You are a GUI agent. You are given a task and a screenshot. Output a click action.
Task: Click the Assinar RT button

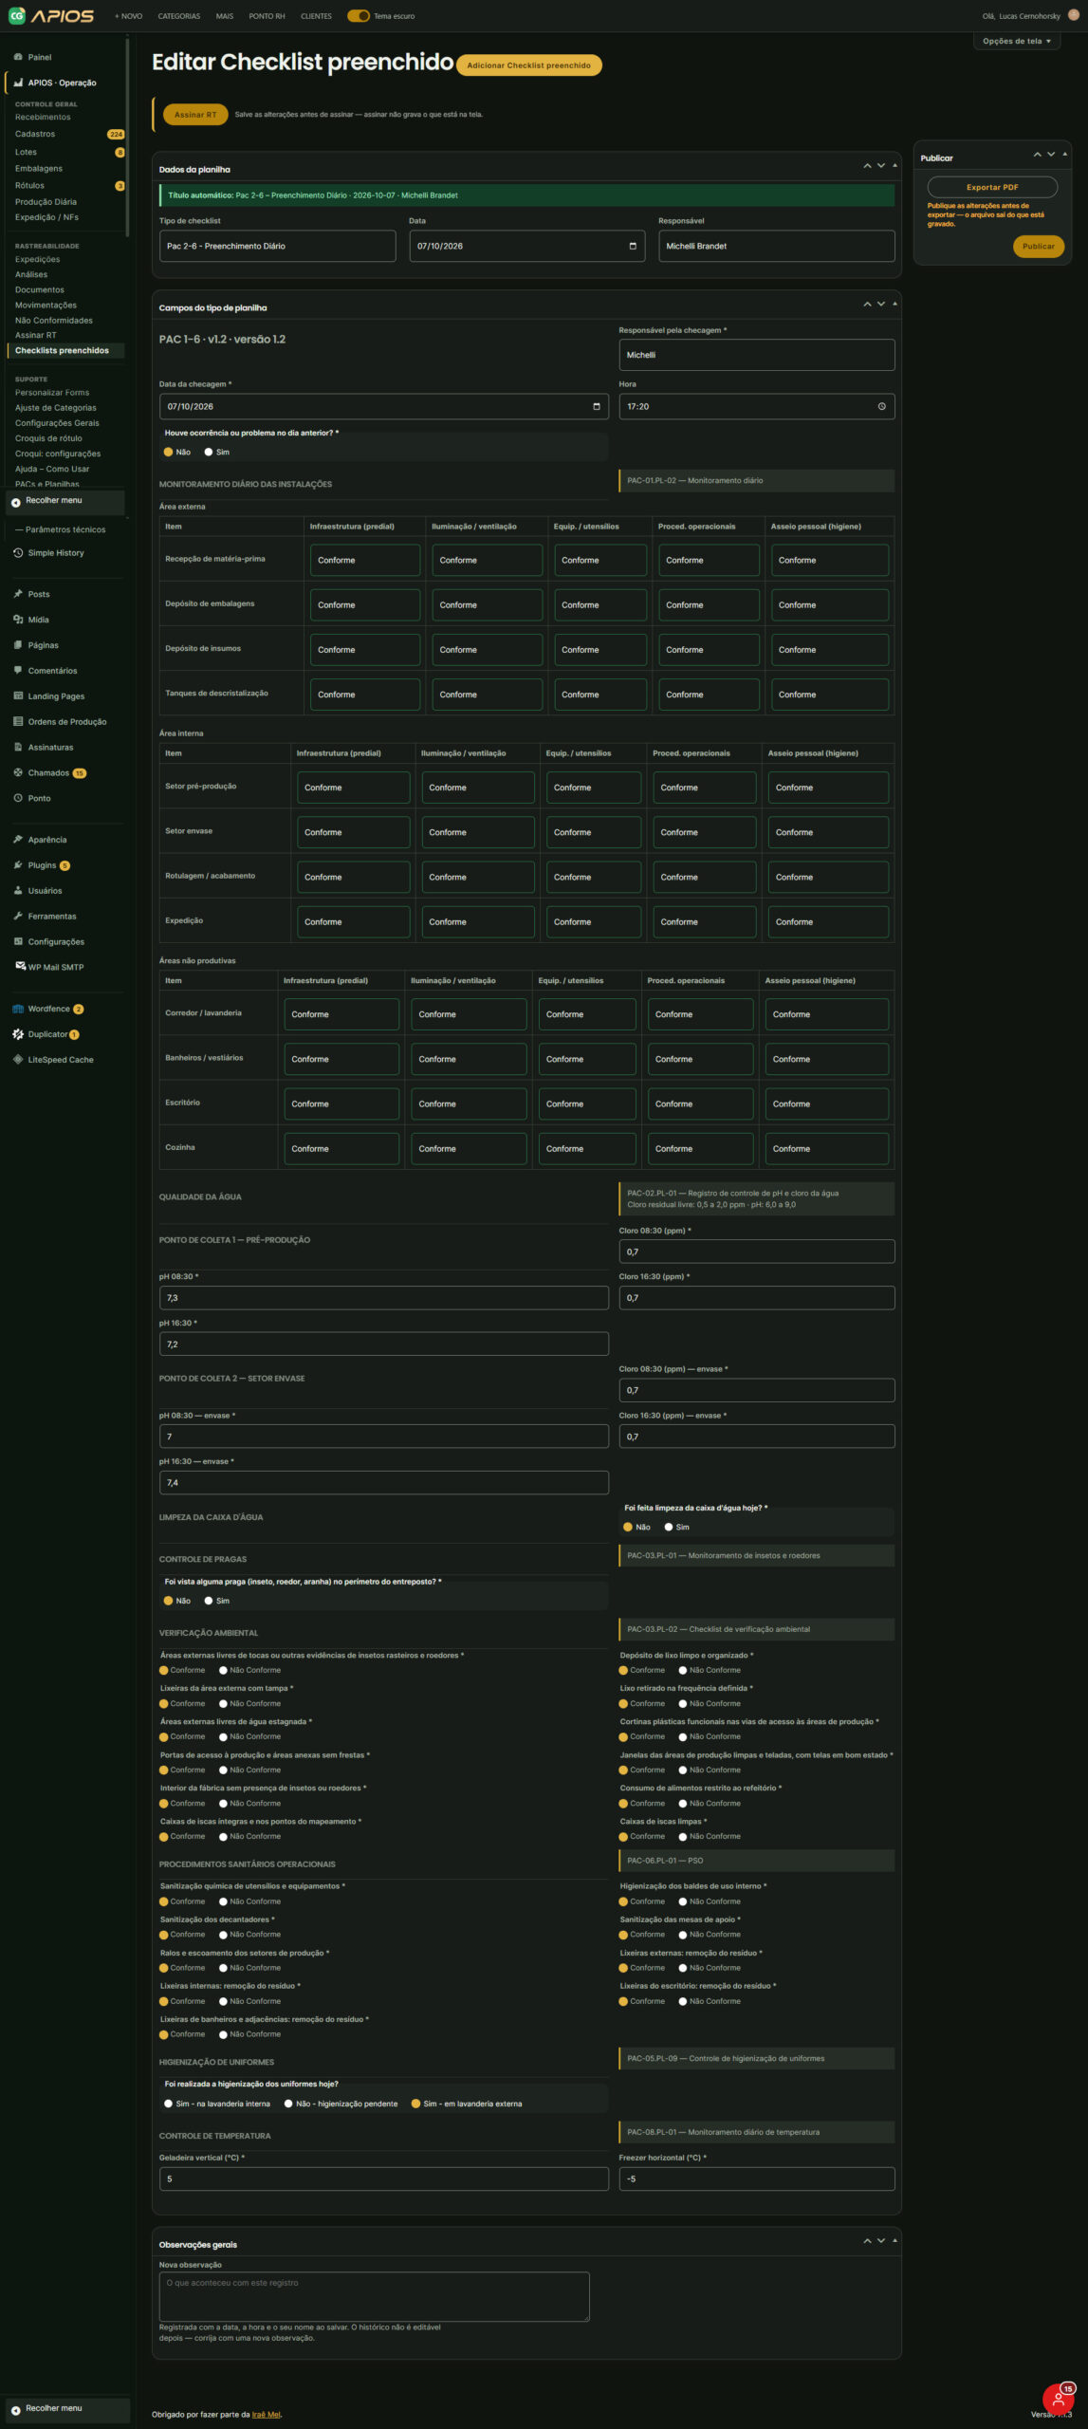195,114
